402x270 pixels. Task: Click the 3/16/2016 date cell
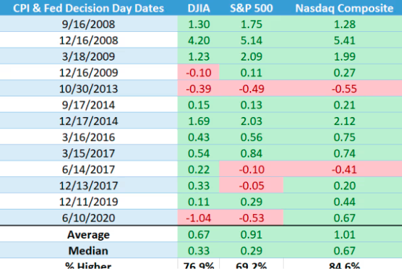pyautogui.click(x=88, y=137)
